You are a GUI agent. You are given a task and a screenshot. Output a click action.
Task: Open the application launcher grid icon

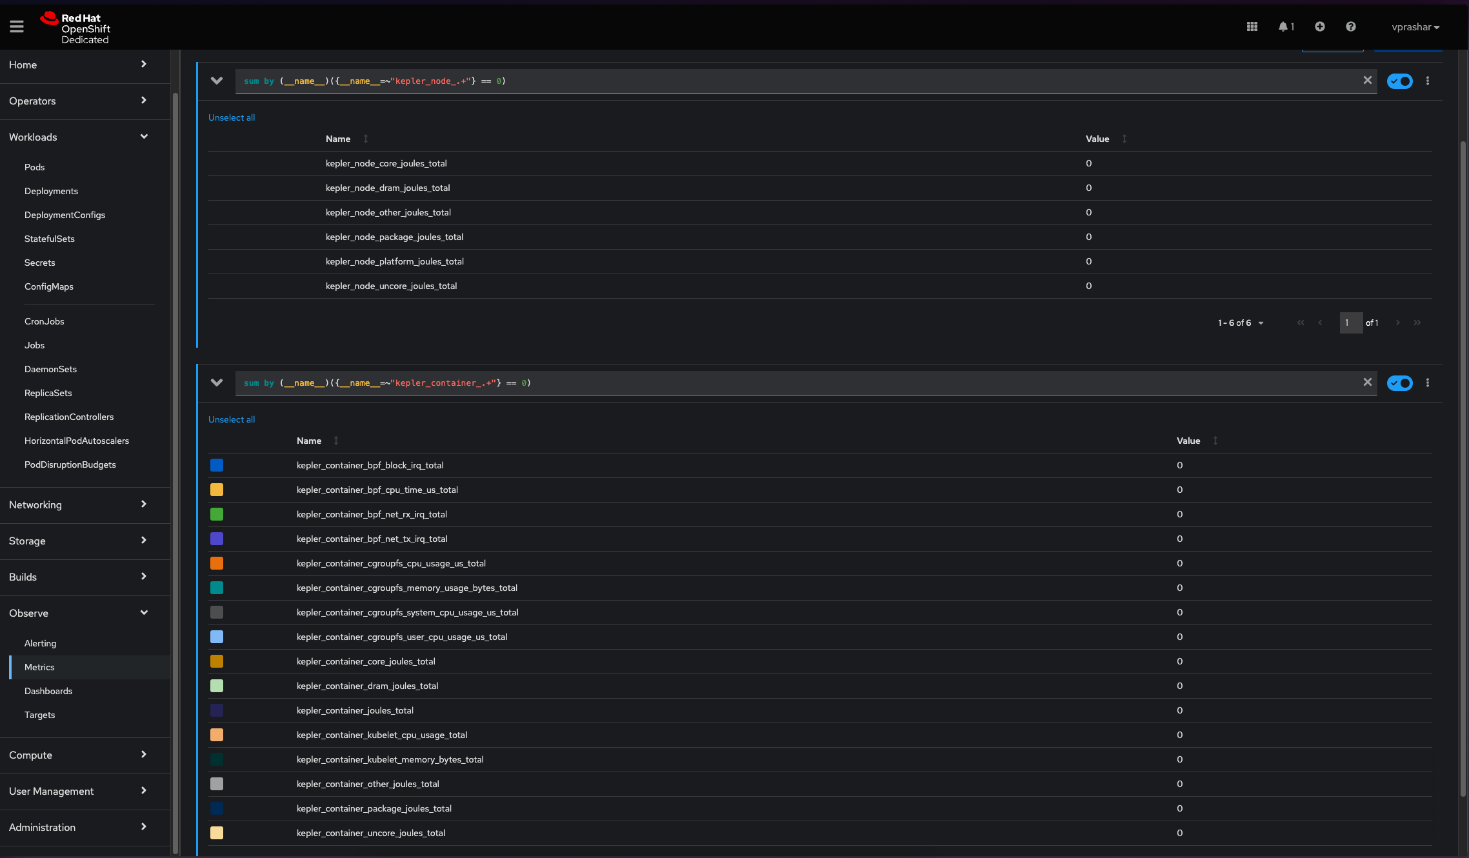coord(1252,26)
